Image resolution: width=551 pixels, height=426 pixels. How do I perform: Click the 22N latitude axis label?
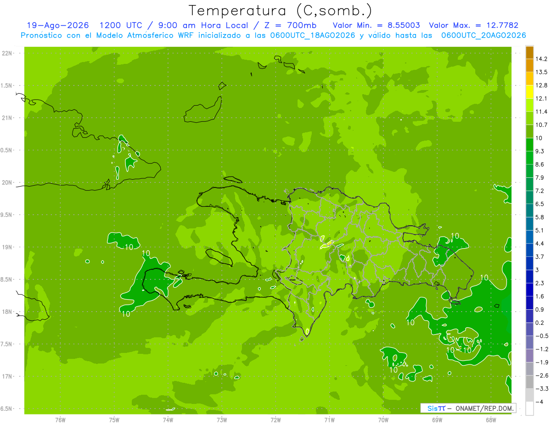coord(7,53)
